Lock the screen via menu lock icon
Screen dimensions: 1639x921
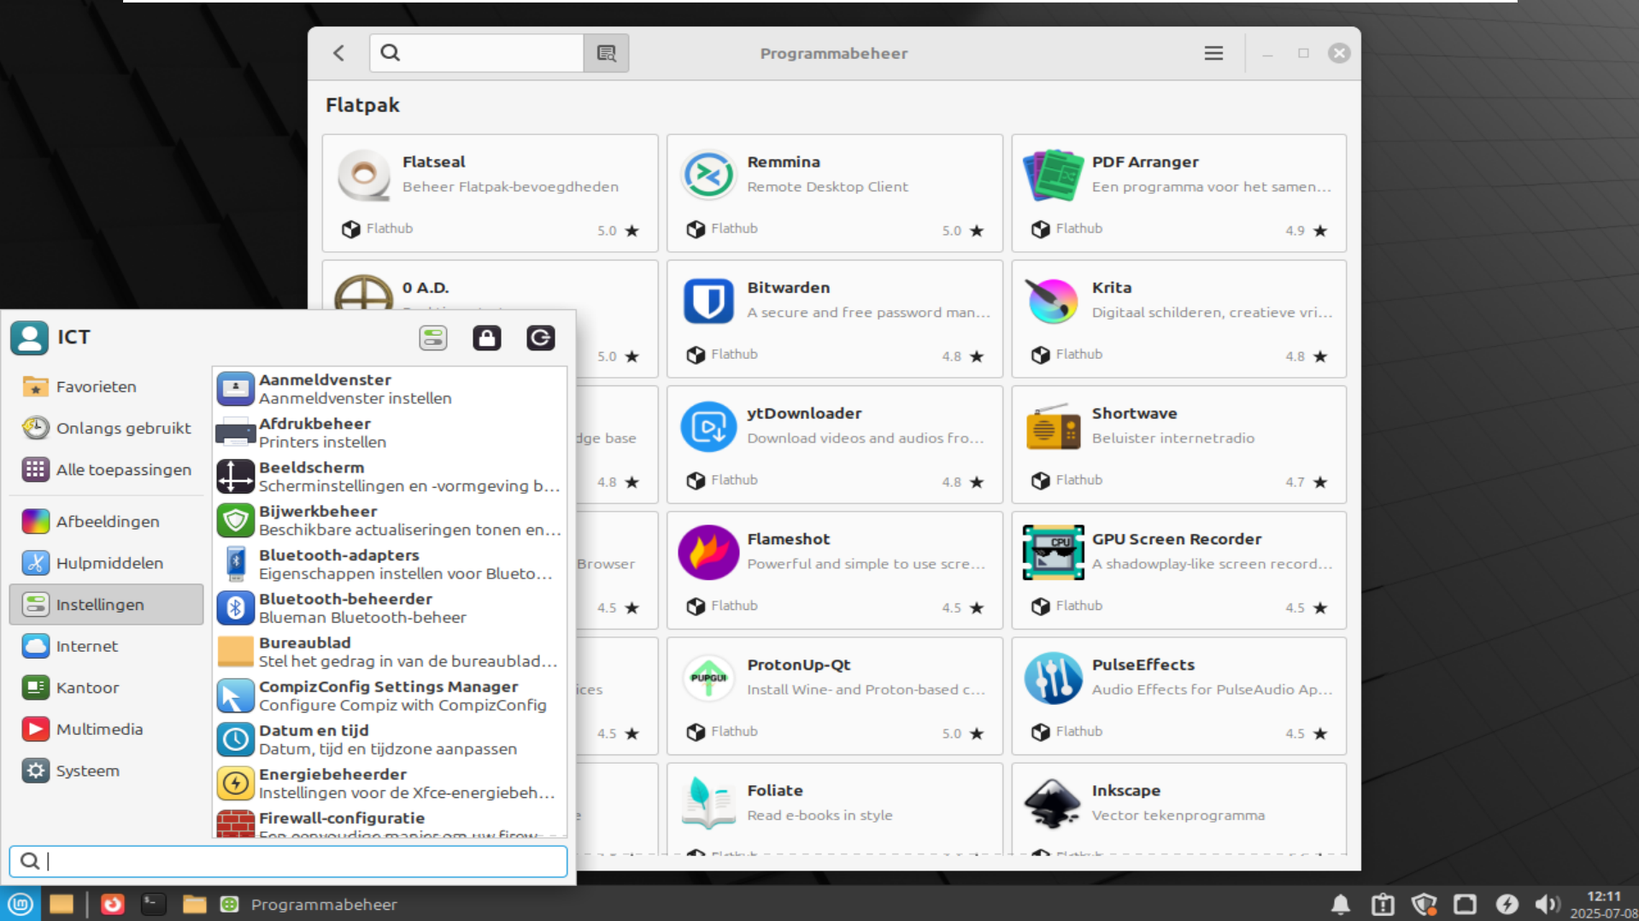(x=487, y=338)
